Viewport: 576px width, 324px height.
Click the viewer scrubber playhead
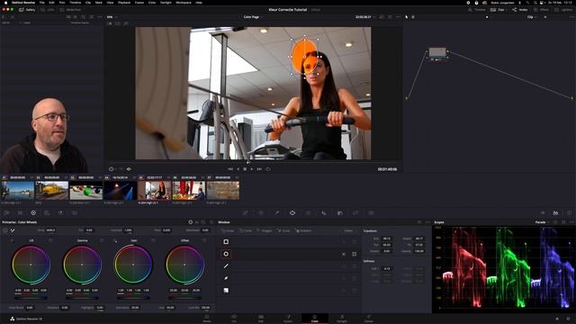click(x=248, y=162)
